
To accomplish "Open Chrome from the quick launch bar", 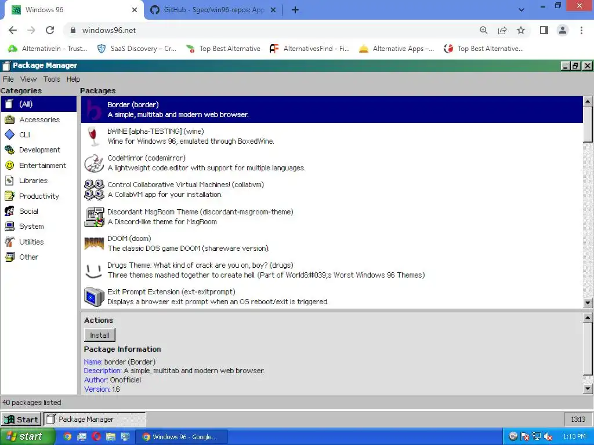I will [67, 437].
